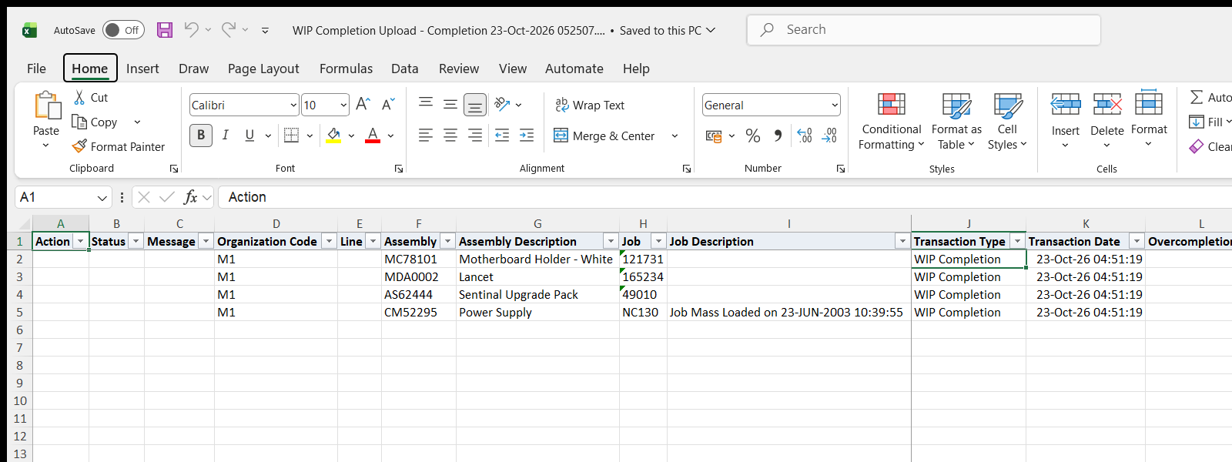The height and width of the screenshot is (462, 1232).
Task: Click the Increase Decimal icon
Action: coord(805,136)
